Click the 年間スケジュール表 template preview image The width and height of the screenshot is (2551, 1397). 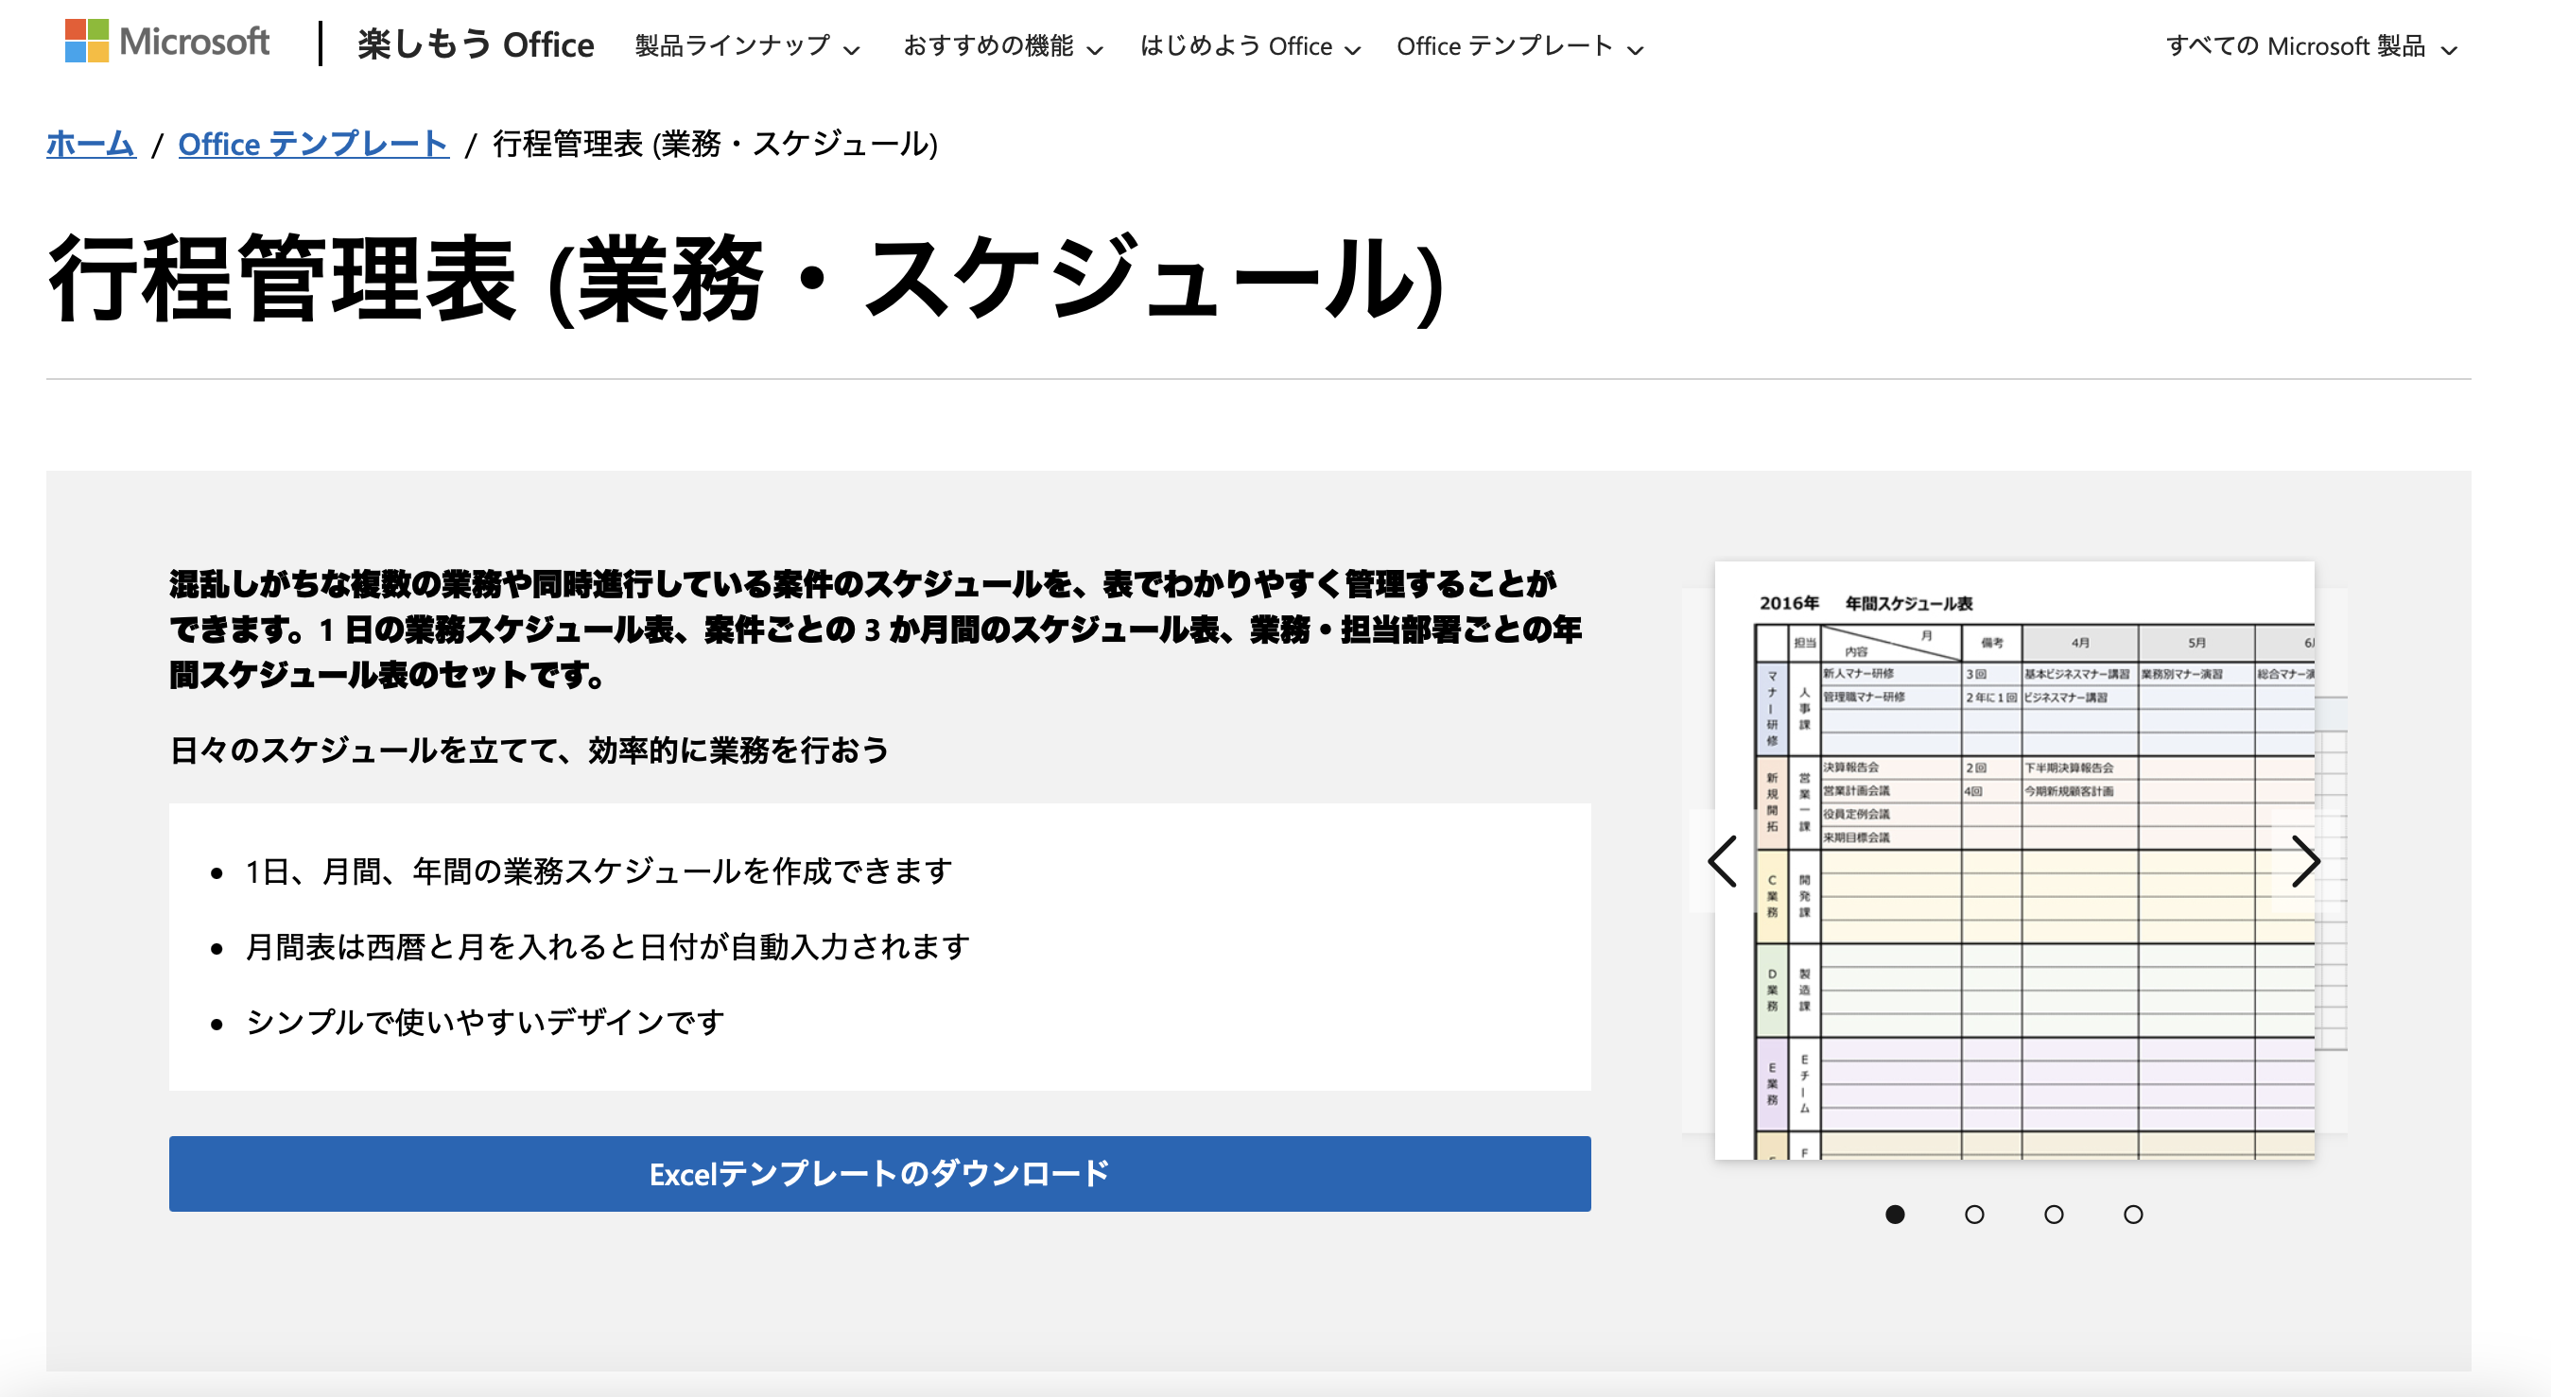[x=2014, y=859]
